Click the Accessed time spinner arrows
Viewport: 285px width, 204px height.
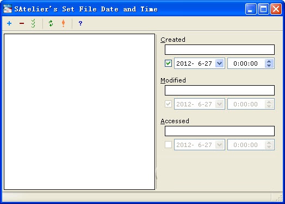[x=269, y=144]
